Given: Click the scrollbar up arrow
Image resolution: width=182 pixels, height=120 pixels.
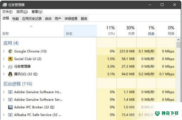Looking at the screenshot, I should (178, 40).
